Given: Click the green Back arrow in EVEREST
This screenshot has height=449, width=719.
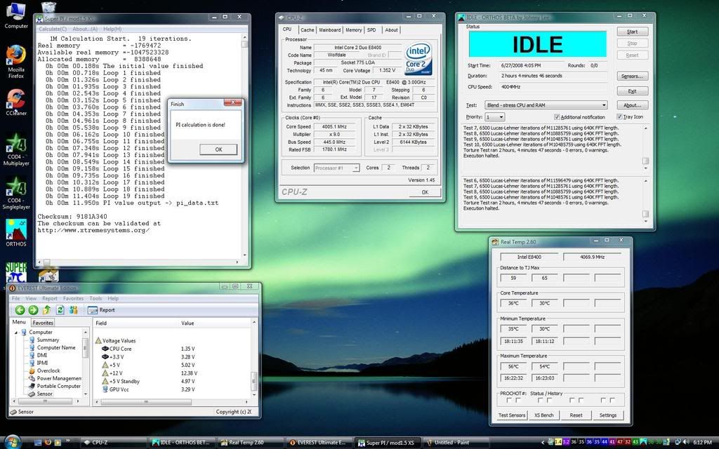Looking at the screenshot, I should coord(20,310).
